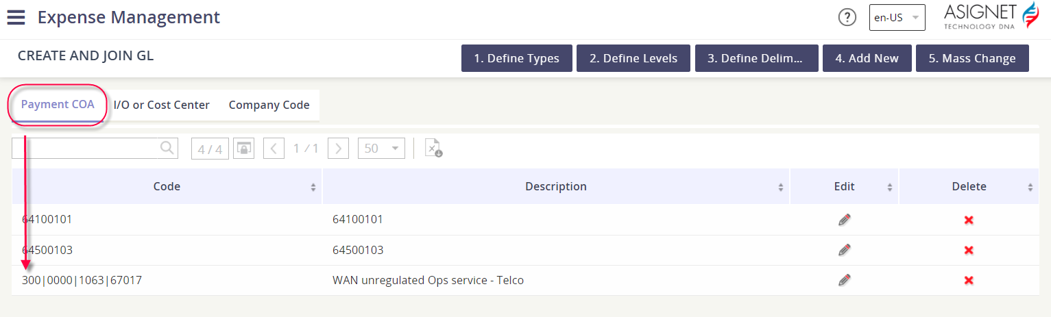Screen dimensions: 1051x317
Task: Sort by the Code column header
Action: pos(167,186)
